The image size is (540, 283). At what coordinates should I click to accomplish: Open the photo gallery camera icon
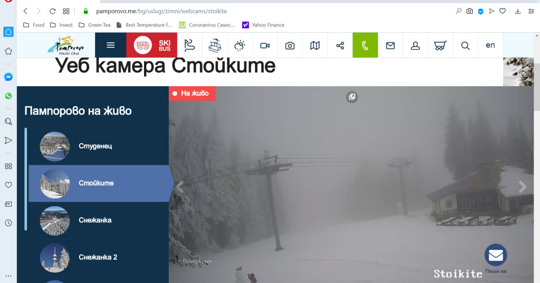click(290, 45)
